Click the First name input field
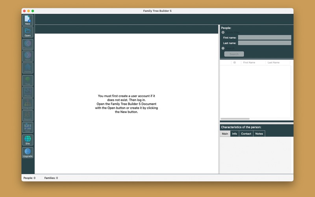 [265, 37]
